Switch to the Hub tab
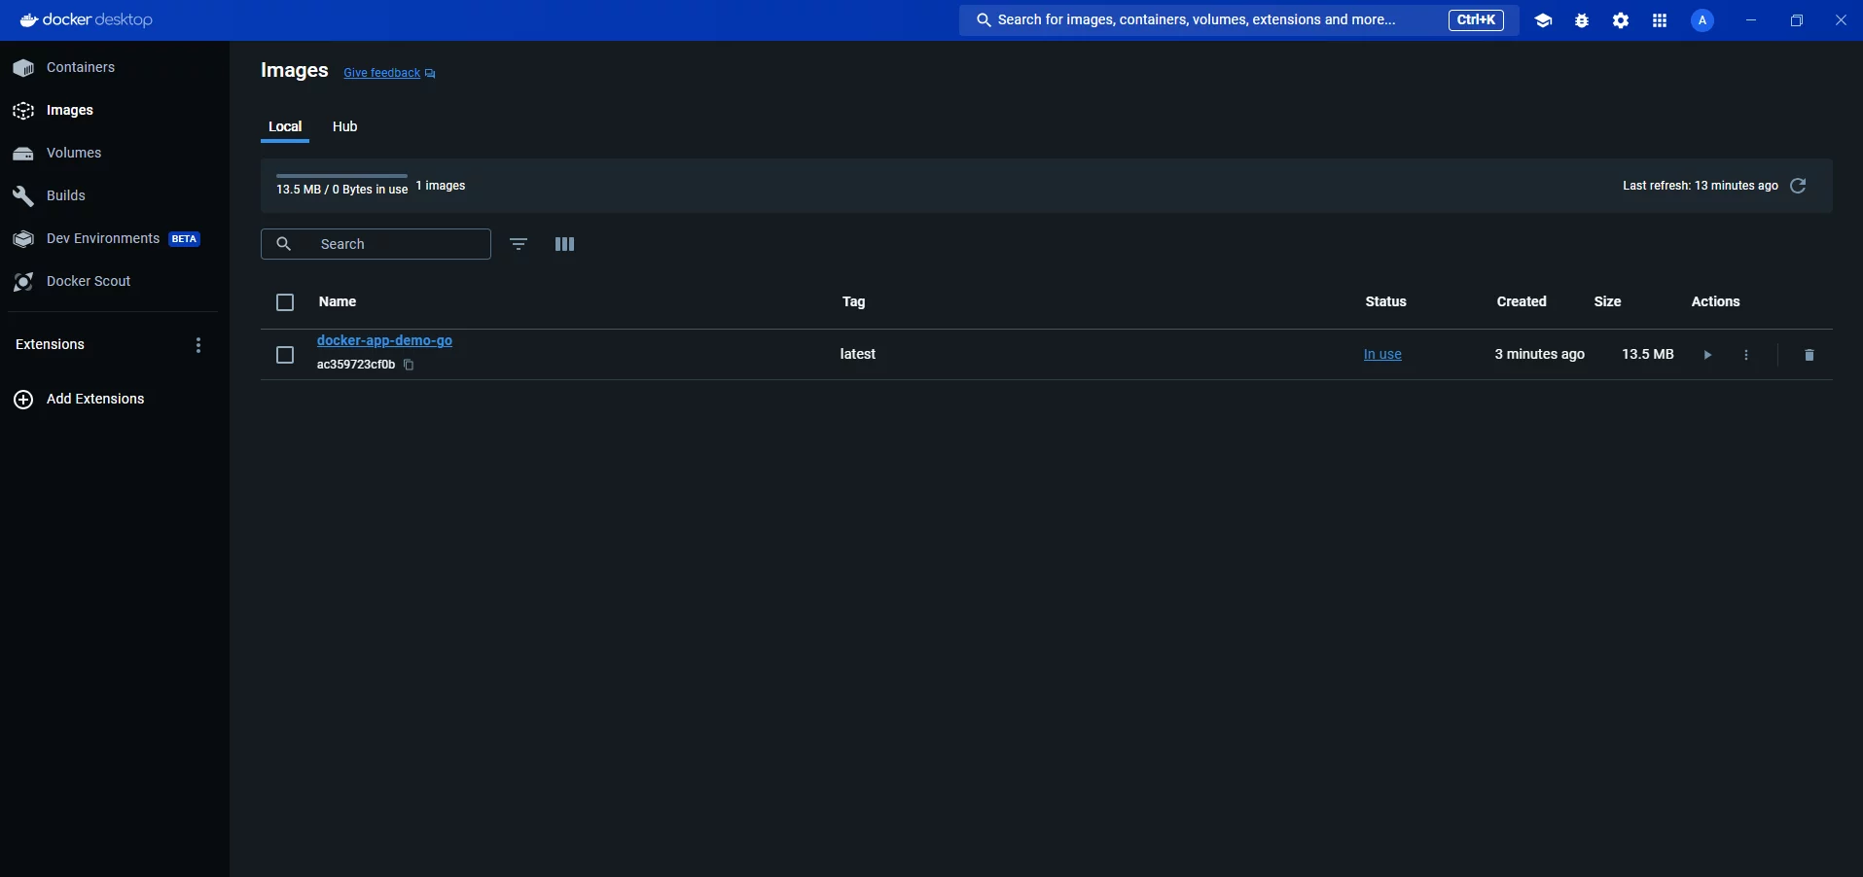1863x877 pixels. (345, 126)
